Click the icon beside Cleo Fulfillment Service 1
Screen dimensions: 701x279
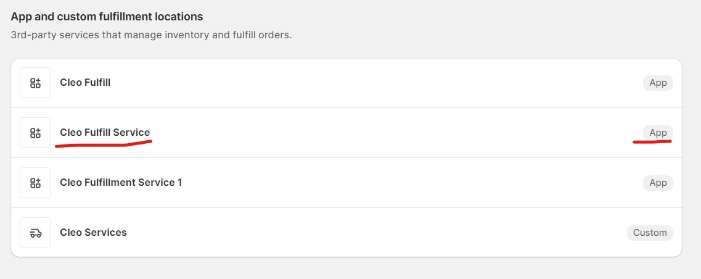coord(35,183)
